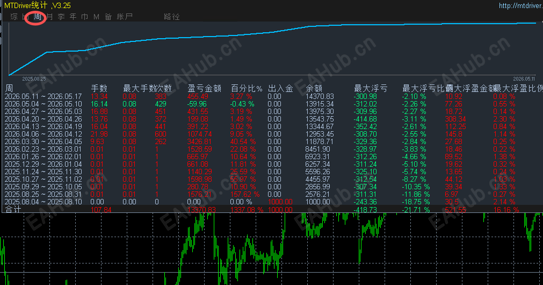The height and width of the screenshot is (285, 543).
Task: Click the 手数 column header
Action: point(99,88)
